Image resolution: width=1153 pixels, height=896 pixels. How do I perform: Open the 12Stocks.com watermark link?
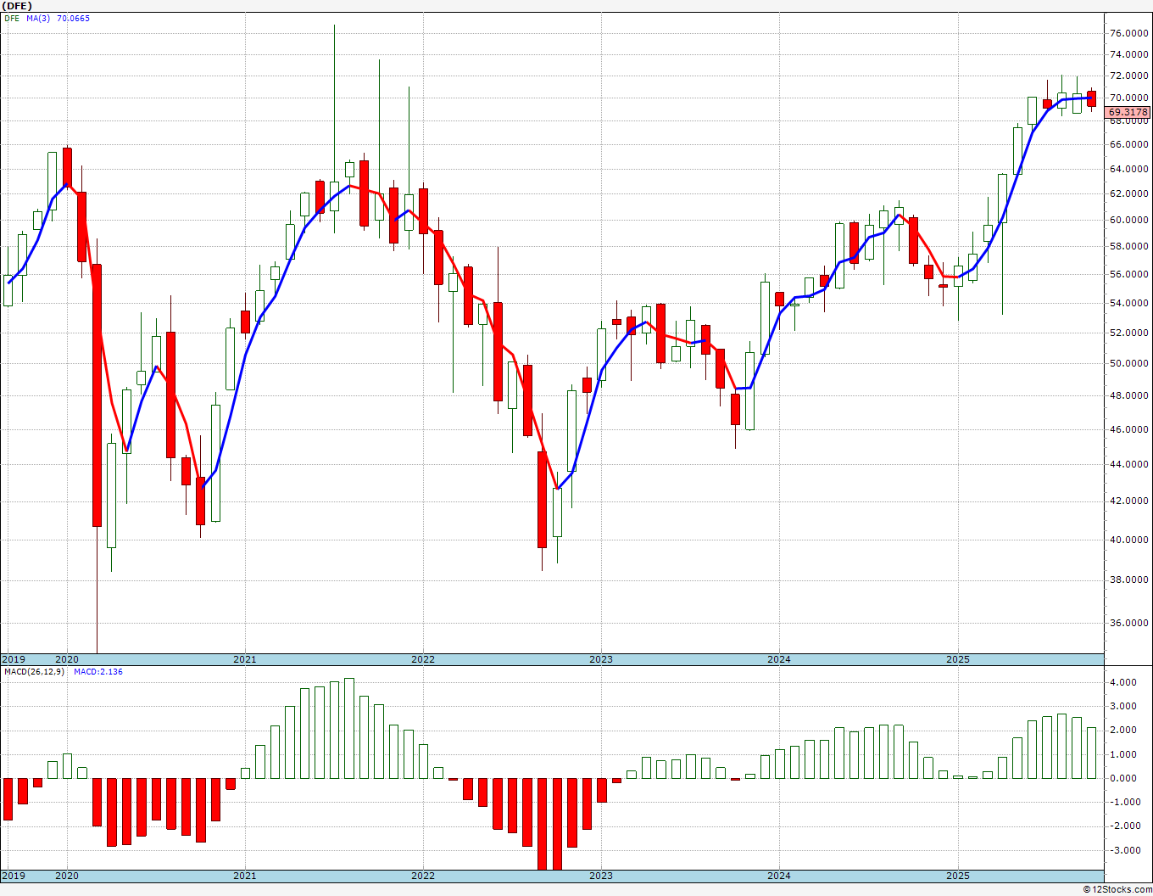[1117, 889]
